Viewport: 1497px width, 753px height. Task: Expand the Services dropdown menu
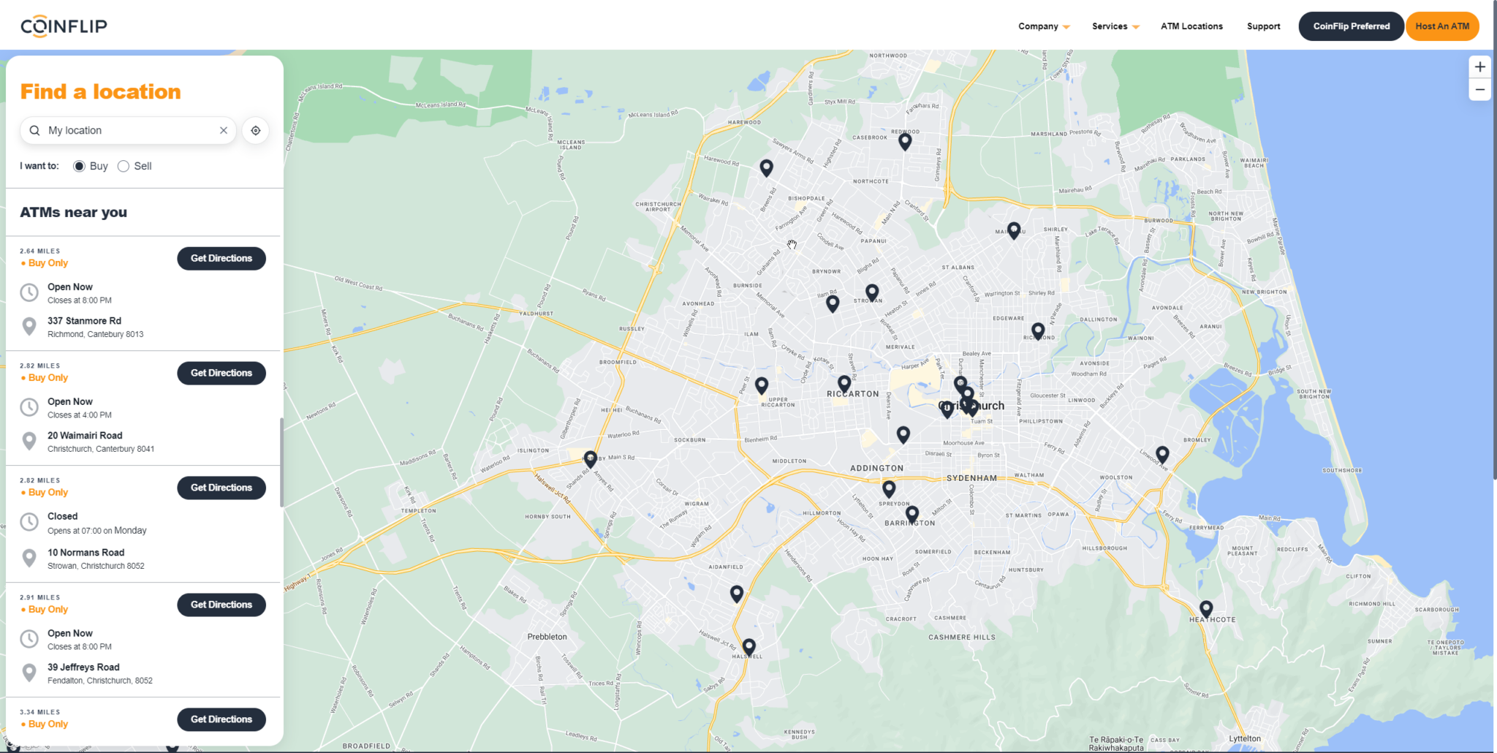1115,26
